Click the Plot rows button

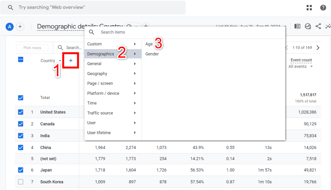tap(32, 48)
